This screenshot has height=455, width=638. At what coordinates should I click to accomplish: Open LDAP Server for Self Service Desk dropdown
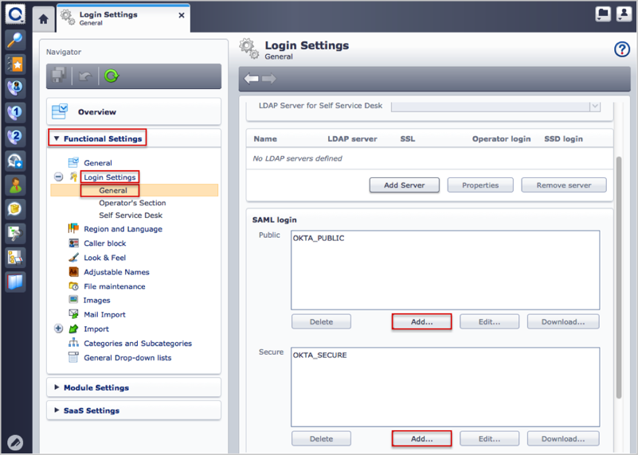pos(594,106)
